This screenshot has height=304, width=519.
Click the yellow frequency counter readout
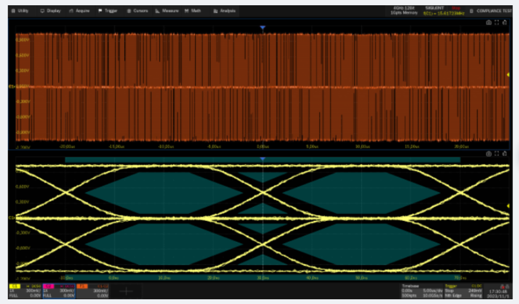coord(444,13)
